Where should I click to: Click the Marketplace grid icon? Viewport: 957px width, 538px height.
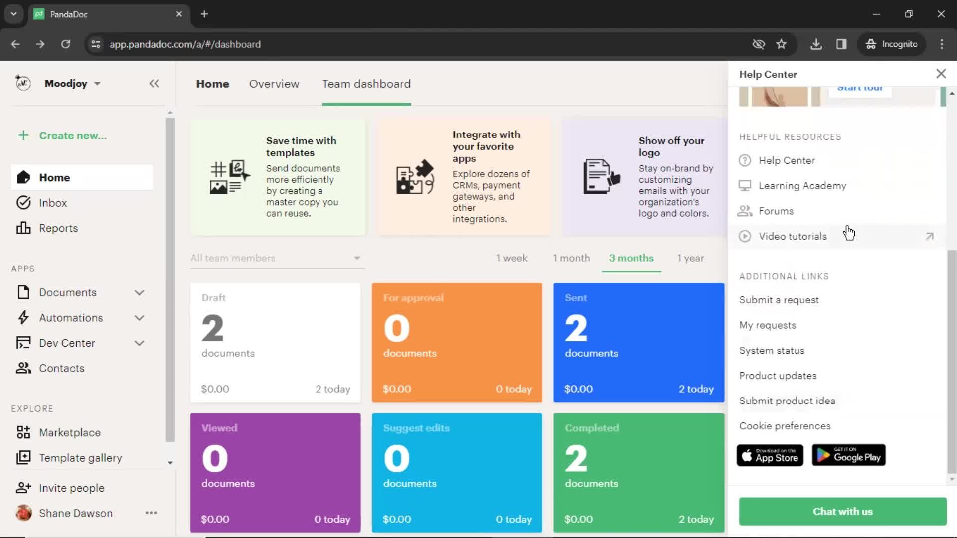[23, 432]
